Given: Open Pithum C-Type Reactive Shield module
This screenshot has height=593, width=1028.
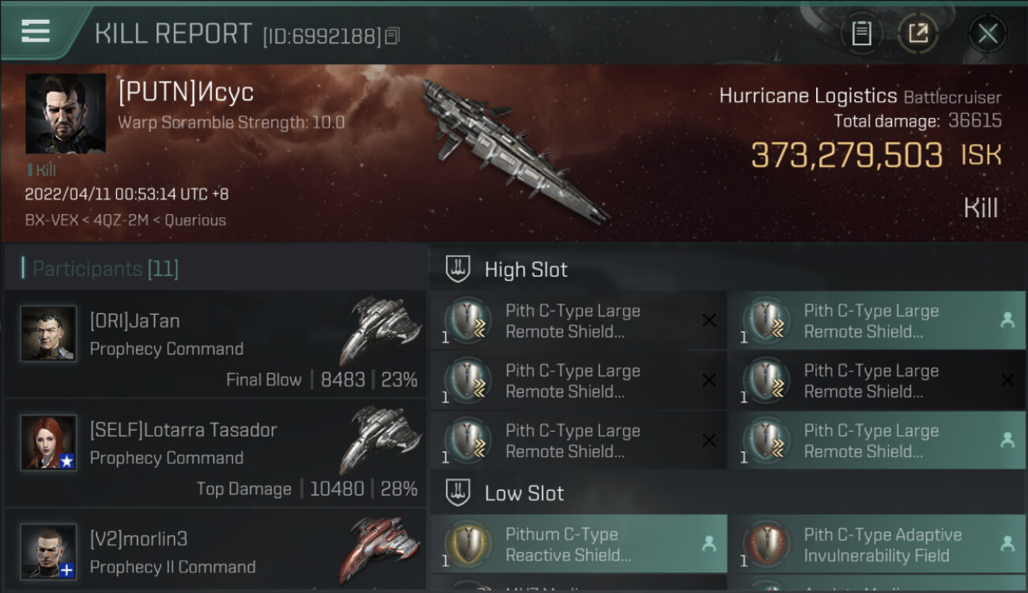Looking at the screenshot, I should (579, 544).
